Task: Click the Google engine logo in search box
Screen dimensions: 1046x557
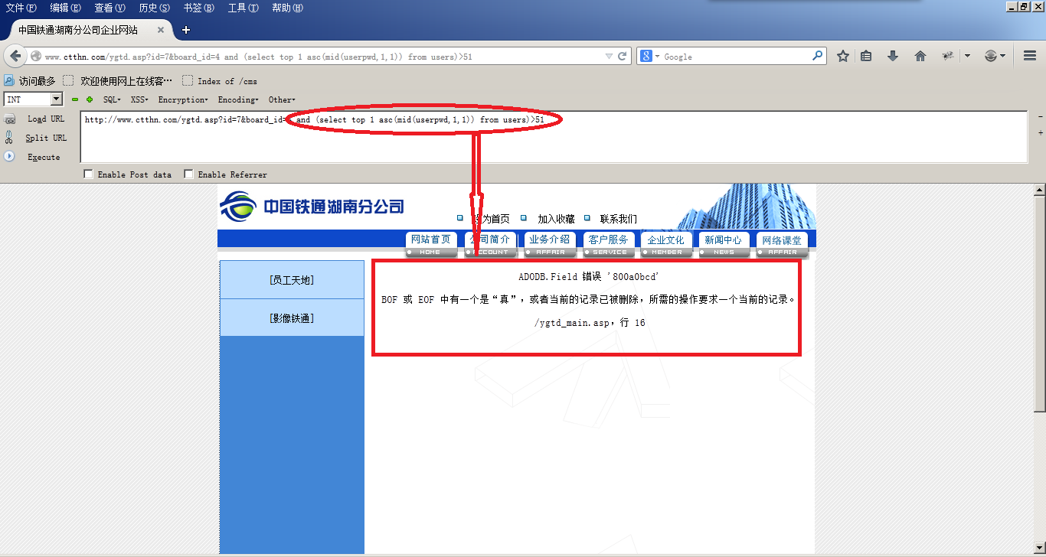Action: pyautogui.click(x=647, y=56)
